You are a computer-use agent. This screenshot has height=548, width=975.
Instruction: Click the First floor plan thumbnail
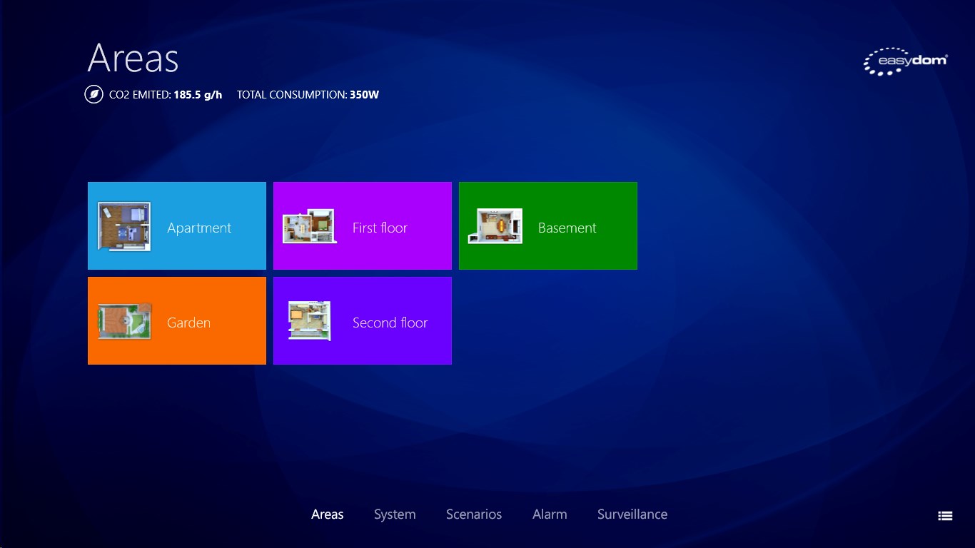click(309, 226)
